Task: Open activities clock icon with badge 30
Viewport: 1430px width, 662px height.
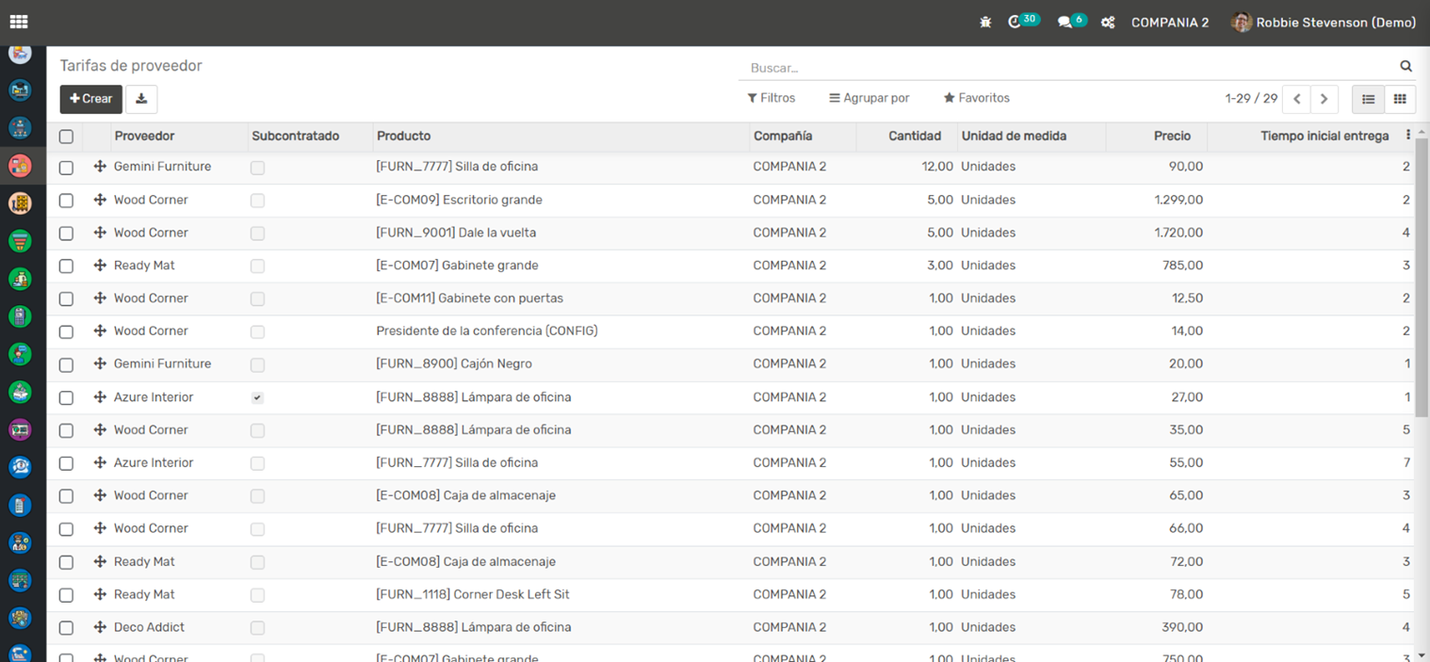Action: [x=1016, y=22]
